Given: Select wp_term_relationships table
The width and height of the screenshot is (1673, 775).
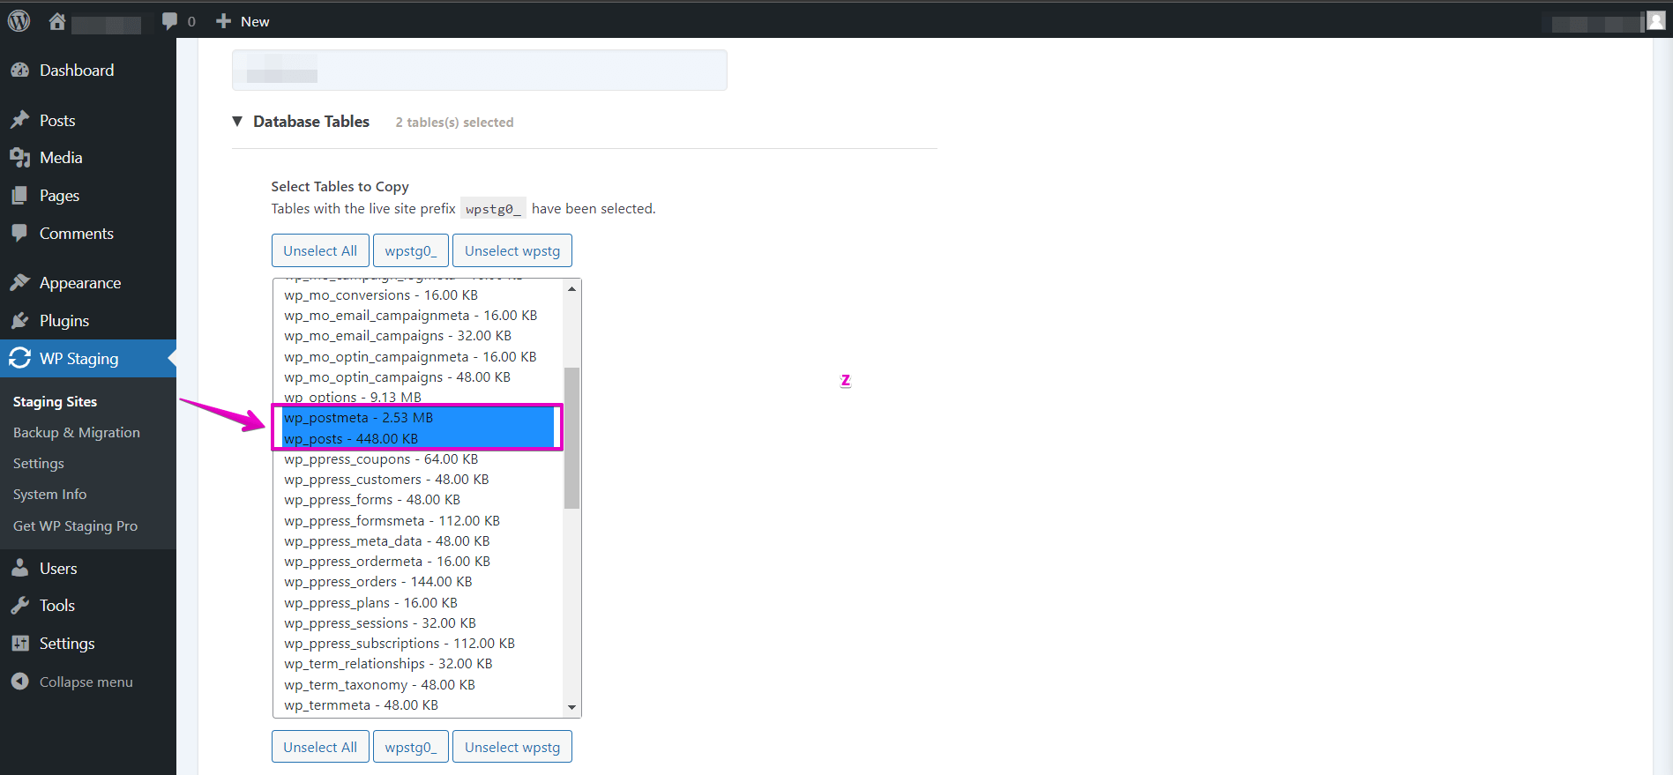Looking at the screenshot, I should tap(419, 664).
